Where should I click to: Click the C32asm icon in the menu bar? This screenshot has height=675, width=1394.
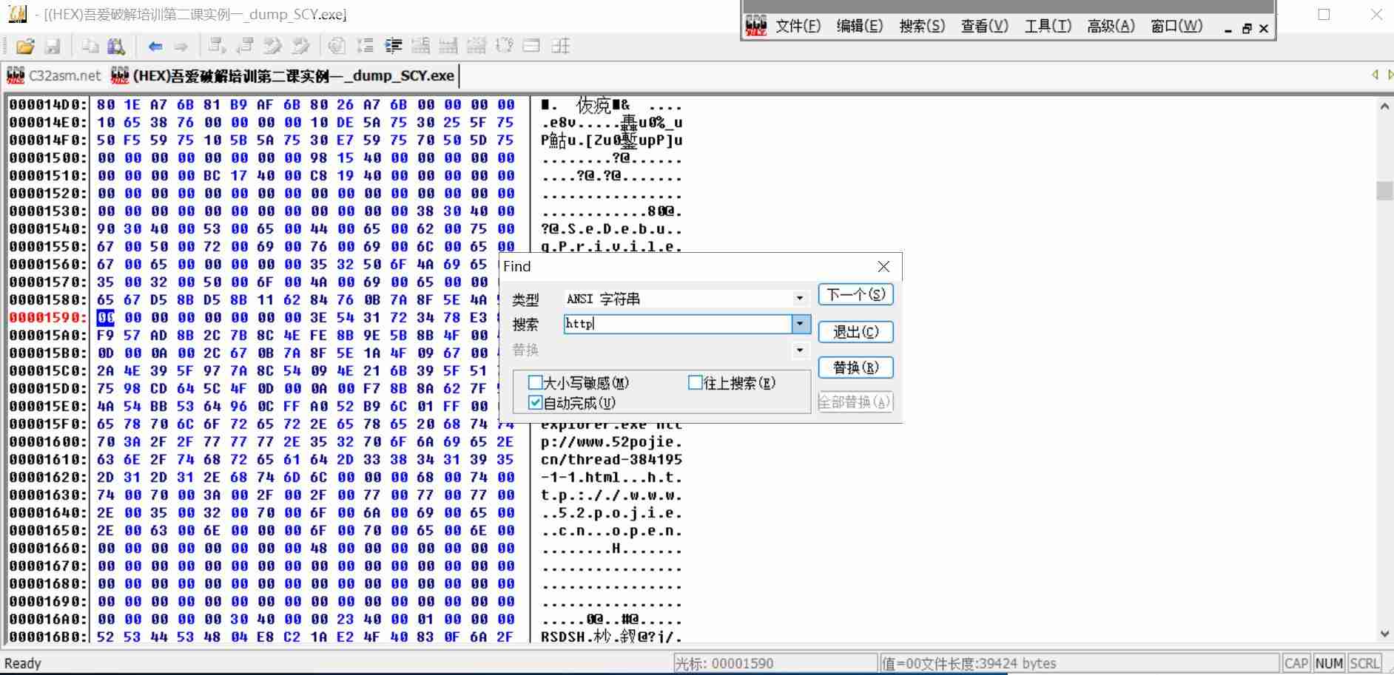pos(755,27)
